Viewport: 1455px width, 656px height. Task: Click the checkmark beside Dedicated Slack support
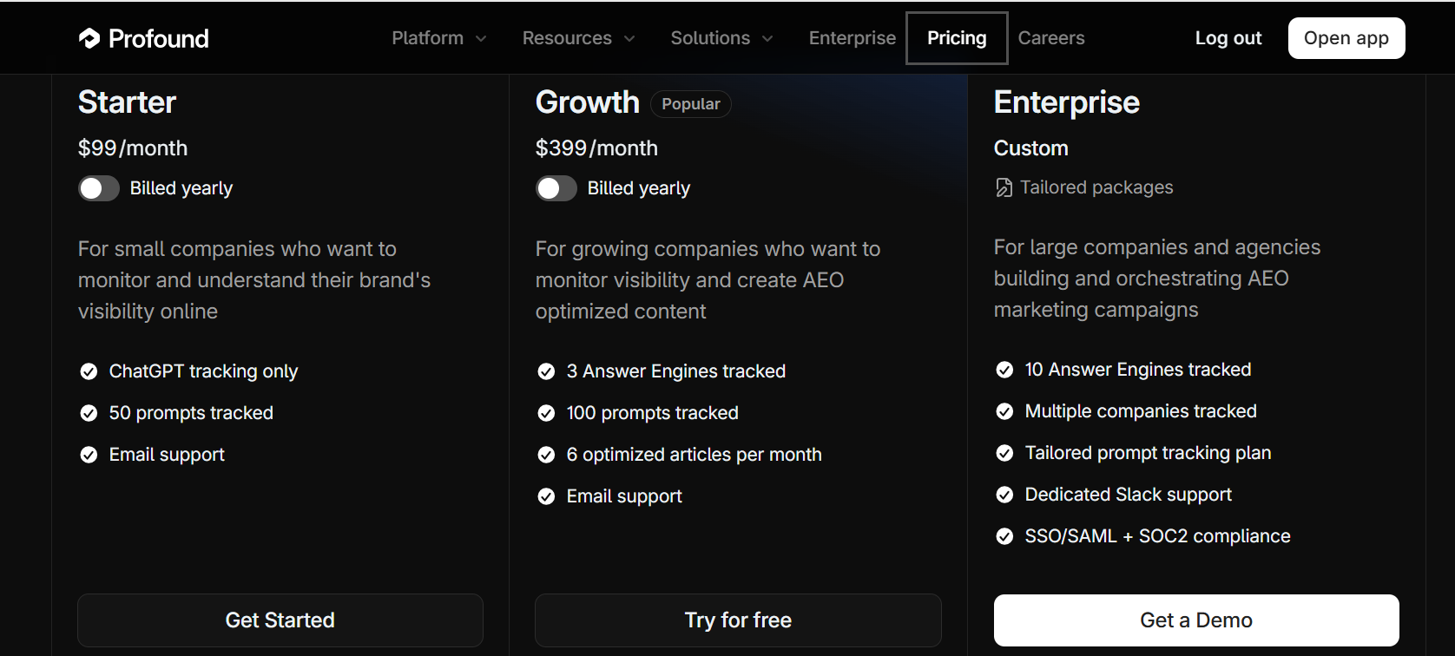click(x=1004, y=495)
